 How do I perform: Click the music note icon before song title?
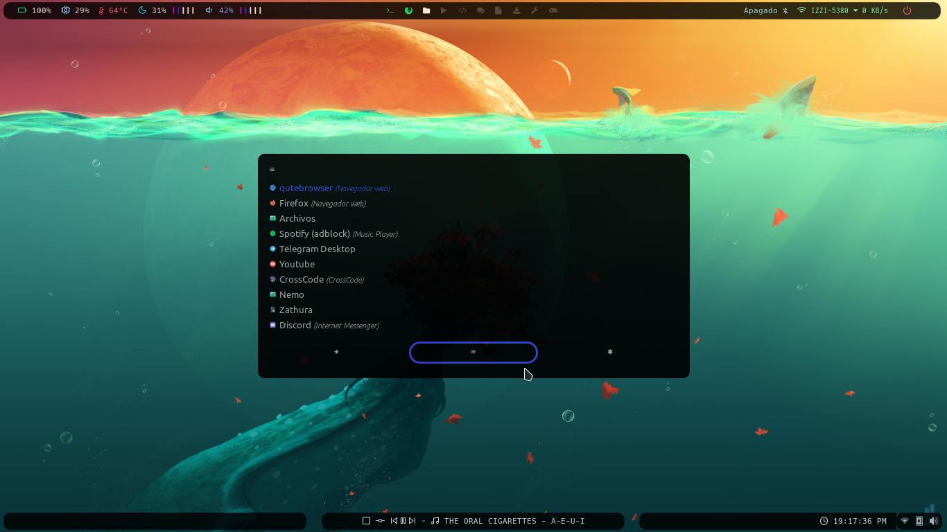point(435,521)
